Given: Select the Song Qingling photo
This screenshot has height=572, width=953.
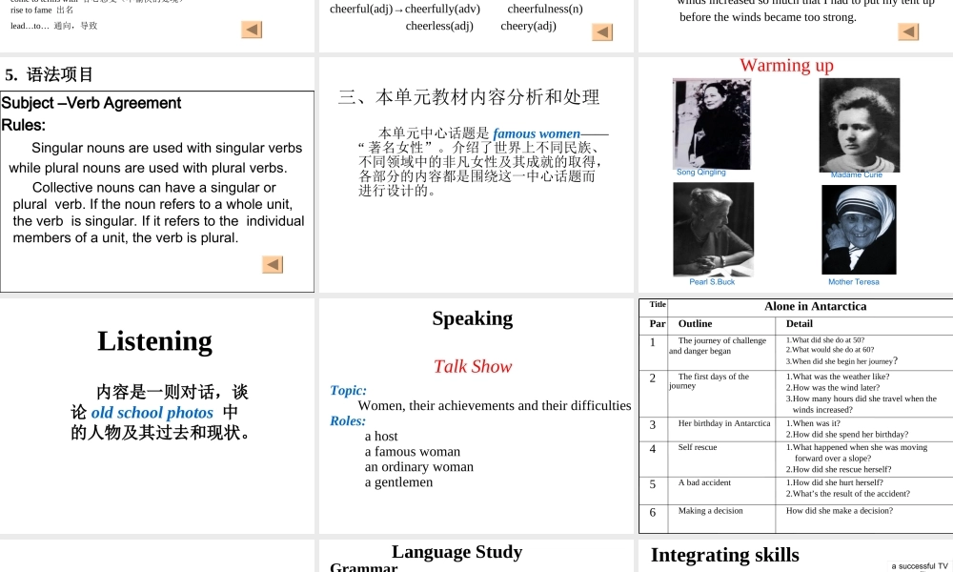Looking at the screenshot, I should point(711,124).
